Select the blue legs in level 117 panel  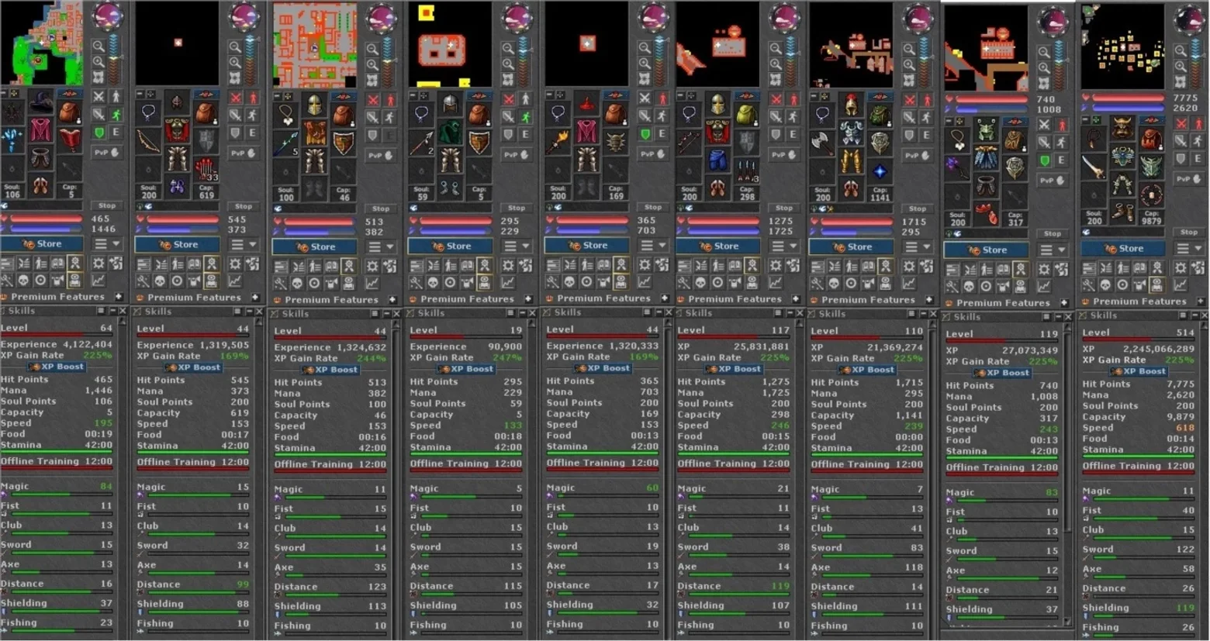[718, 160]
